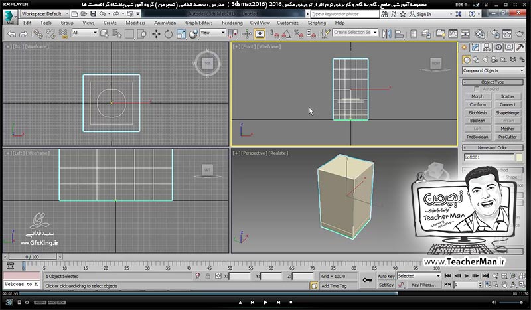The height and width of the screenshot is (310, 531).
Task: Click the 0 / 100 time slider
Action: pyautogui.click(x=32, y=257)
